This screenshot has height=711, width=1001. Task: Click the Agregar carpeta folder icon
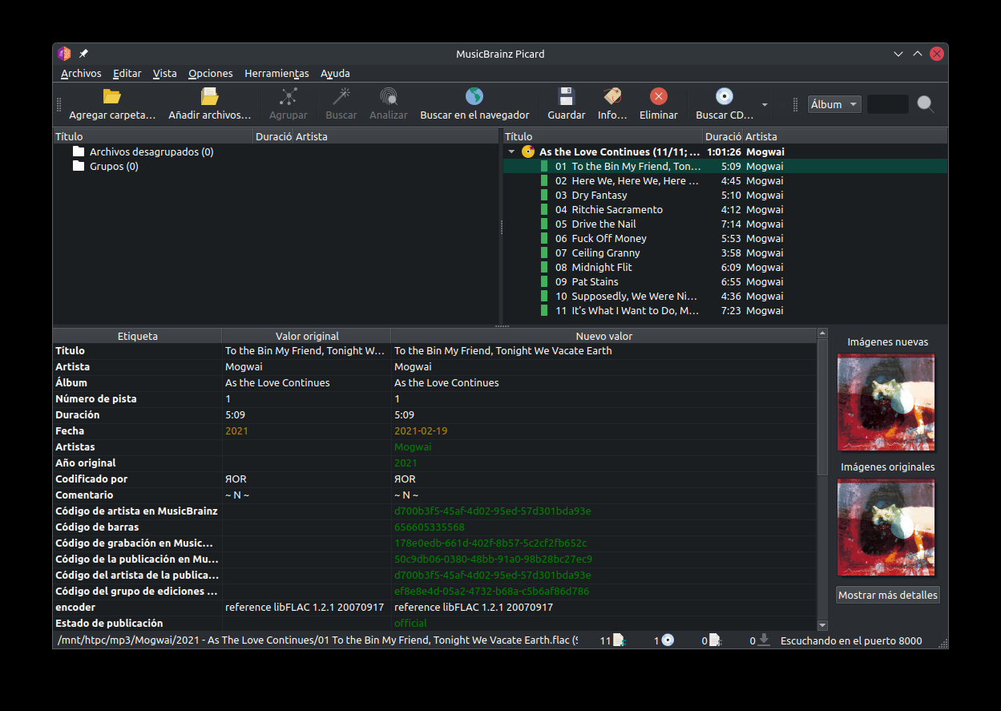(112, 97)
